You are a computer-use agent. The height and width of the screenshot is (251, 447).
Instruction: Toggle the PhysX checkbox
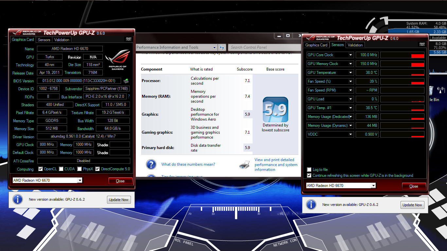pyautogui.click(x=80, y=169)
